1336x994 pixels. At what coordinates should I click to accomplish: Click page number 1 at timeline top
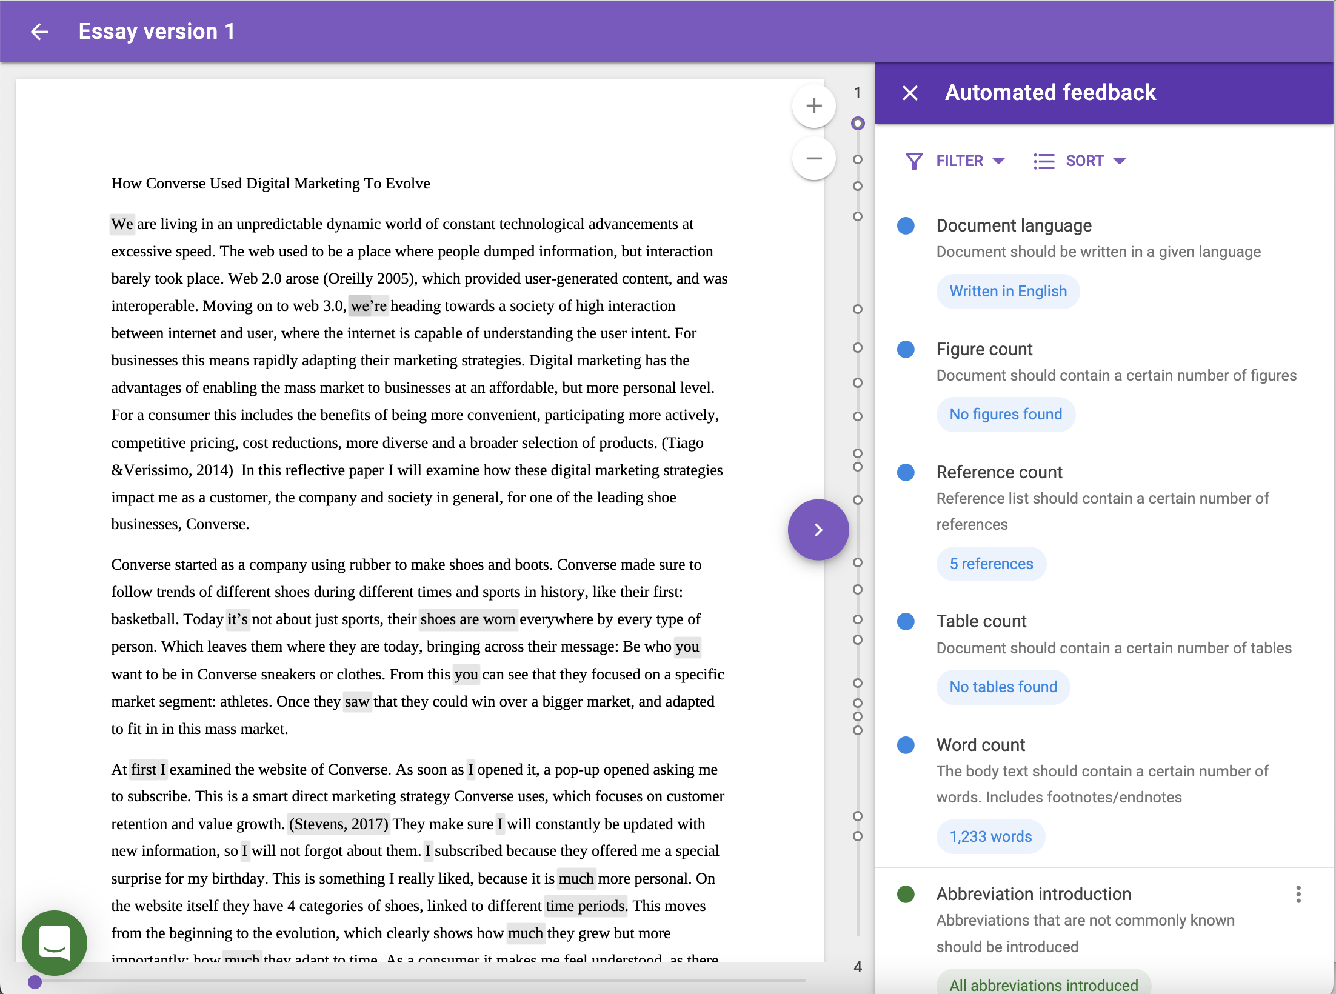pyautogui.click(x=858, y=93)
